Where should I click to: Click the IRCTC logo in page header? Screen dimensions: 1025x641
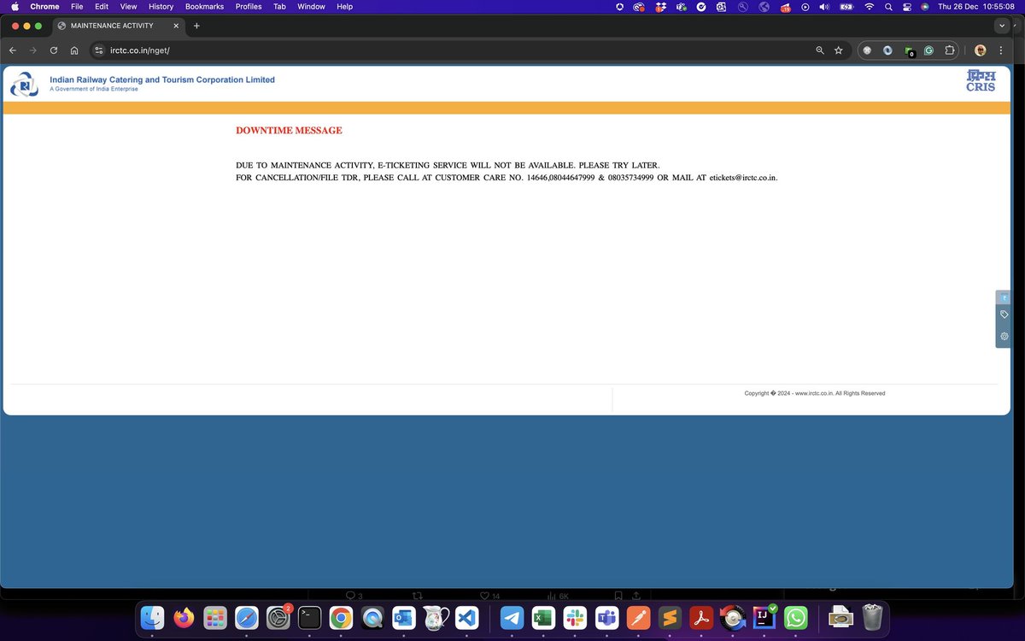pos(25,85)
